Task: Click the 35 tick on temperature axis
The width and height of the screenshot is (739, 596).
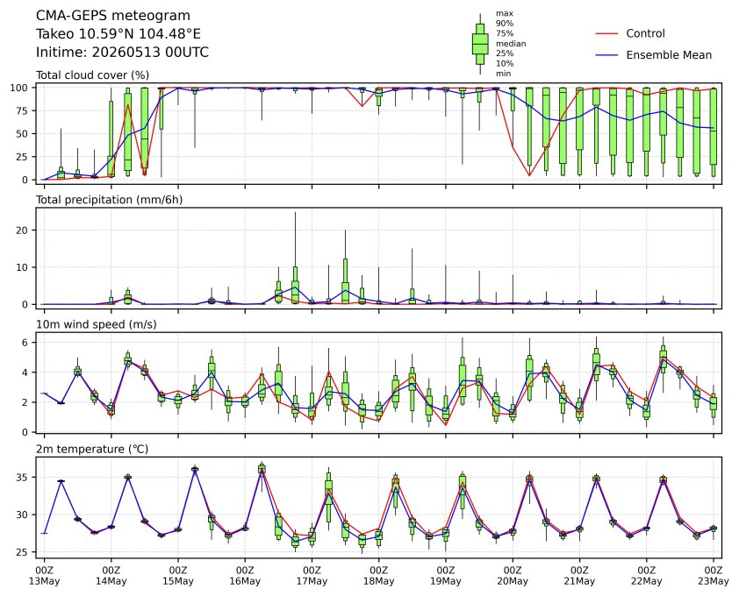Action: [x=23, y=478]
